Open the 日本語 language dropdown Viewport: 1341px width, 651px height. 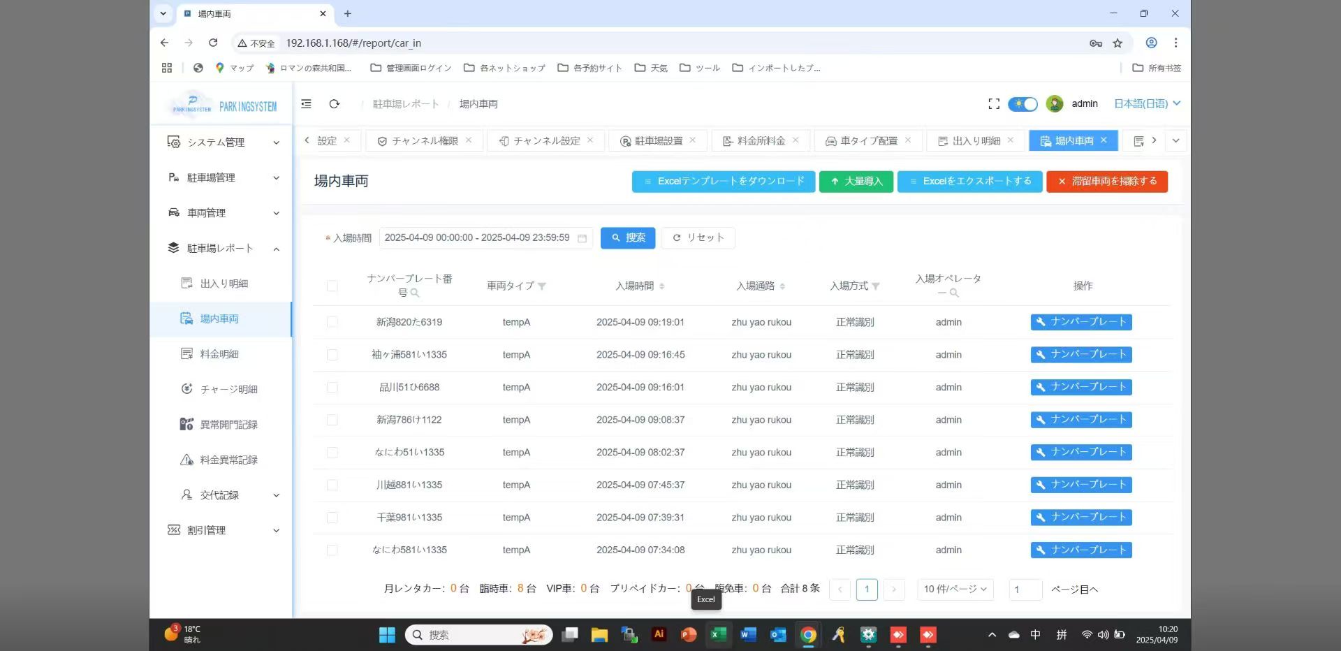1147,104
